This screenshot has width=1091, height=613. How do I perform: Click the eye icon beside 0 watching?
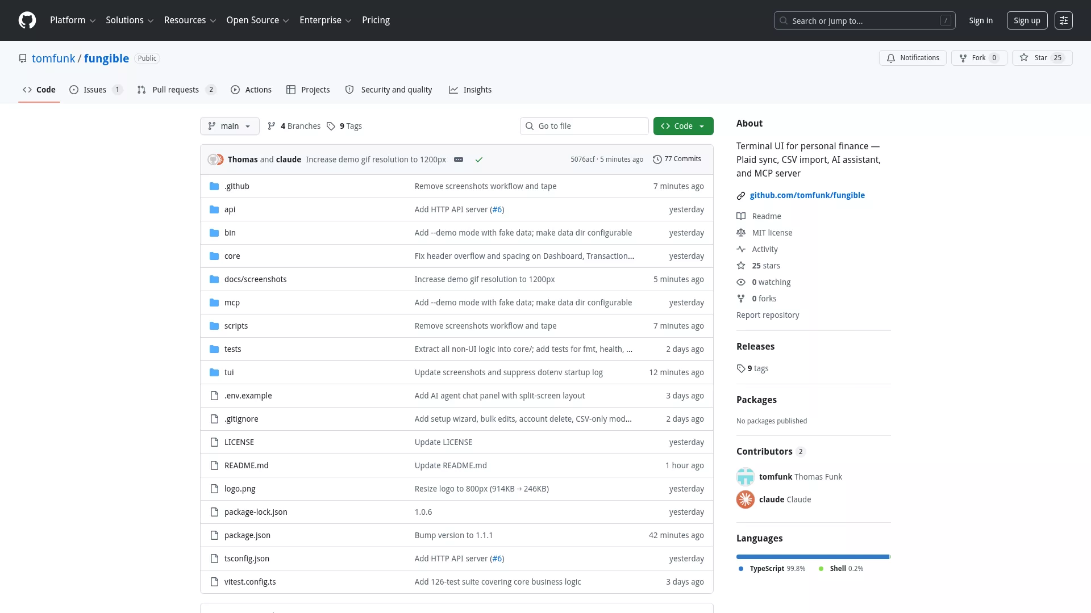tap(741, 282)
